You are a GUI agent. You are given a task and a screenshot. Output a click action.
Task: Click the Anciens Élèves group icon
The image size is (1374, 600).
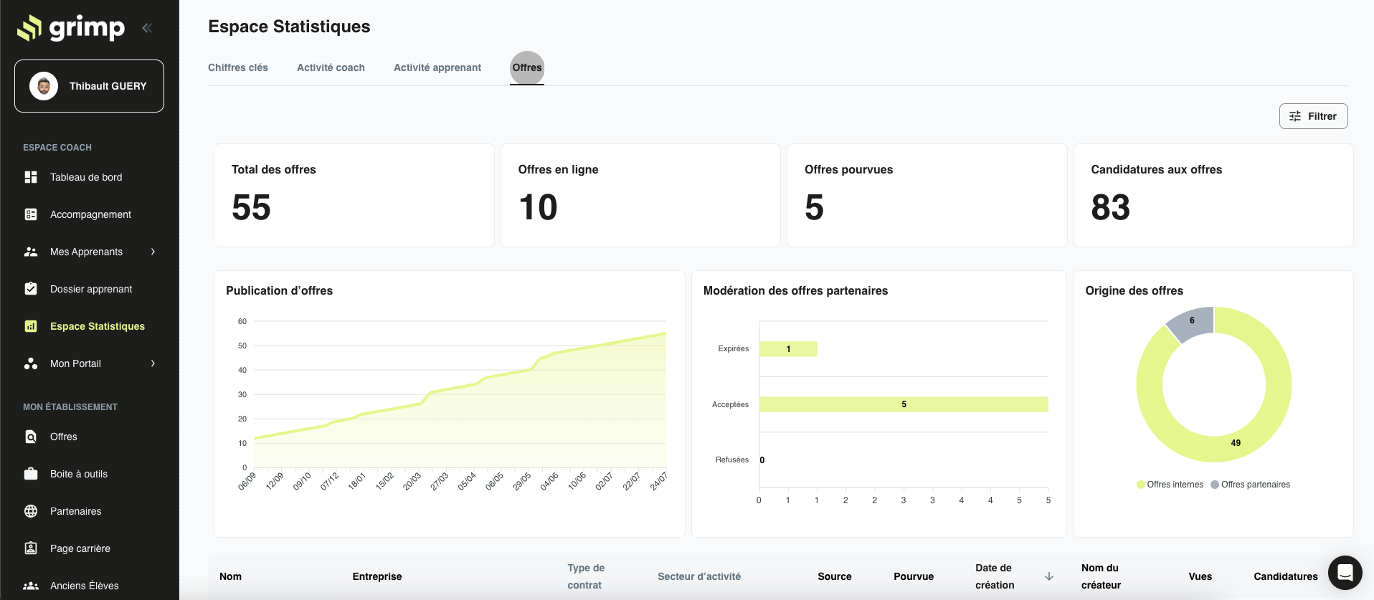[x=31, y=586]
